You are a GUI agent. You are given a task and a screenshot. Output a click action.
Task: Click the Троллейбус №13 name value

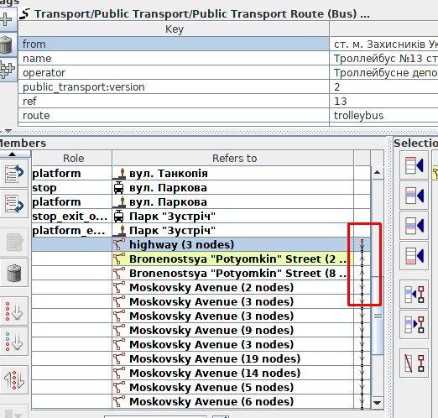(384, 58)
